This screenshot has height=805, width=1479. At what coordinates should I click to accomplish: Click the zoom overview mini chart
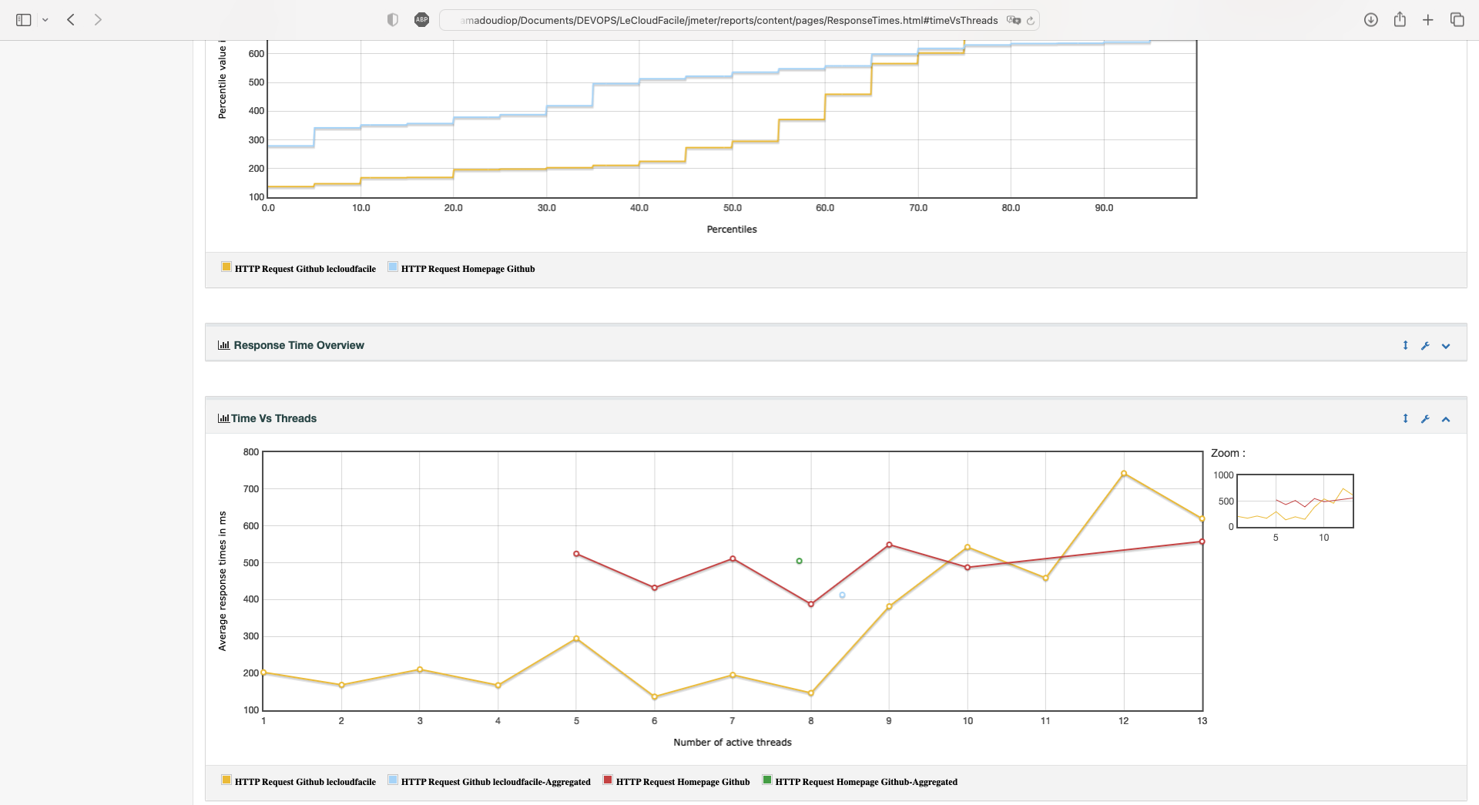click(x=1295, y=501)
